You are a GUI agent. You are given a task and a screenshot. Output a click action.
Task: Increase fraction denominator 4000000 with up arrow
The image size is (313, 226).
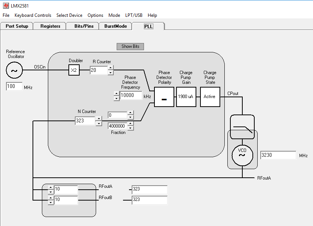point(131,123)
